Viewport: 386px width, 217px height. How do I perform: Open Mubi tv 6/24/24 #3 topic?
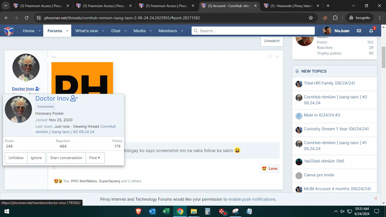point(322,115)
